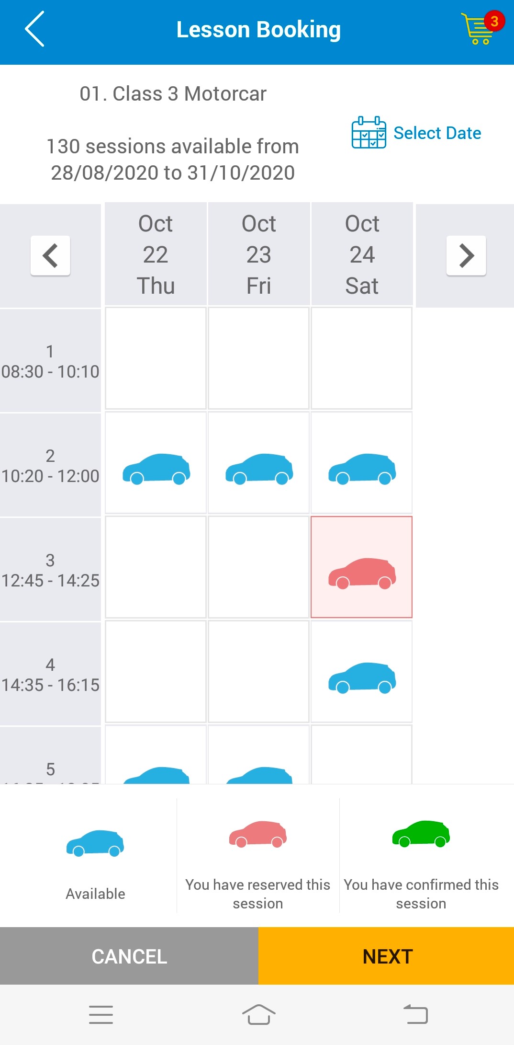Image resolution: width=514 pixels, height=1045 pixels.
Task: Go to the previous dates with left chevron
Action: pyautogui.click(x=50, y=255)
